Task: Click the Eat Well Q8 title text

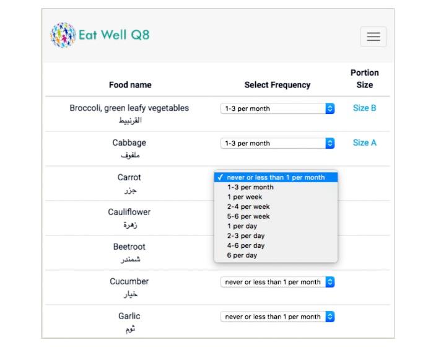Action: coord(114,35)
